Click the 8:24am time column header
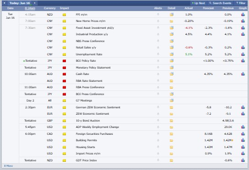The width and height of the screenshot is (249, 170). [x=30, y=8]
